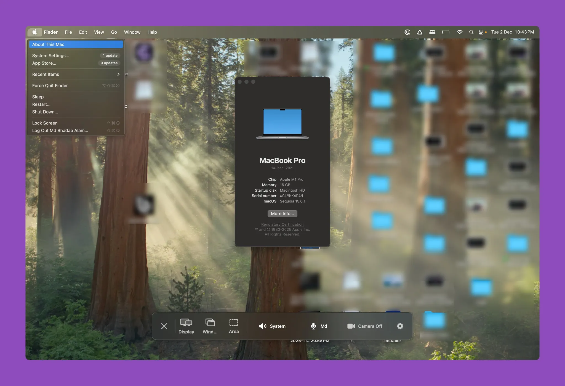The width and height of the screenshot is (565, 386).
Task: Open the Regulatory Certification link
Action: [x=282, y=224]
